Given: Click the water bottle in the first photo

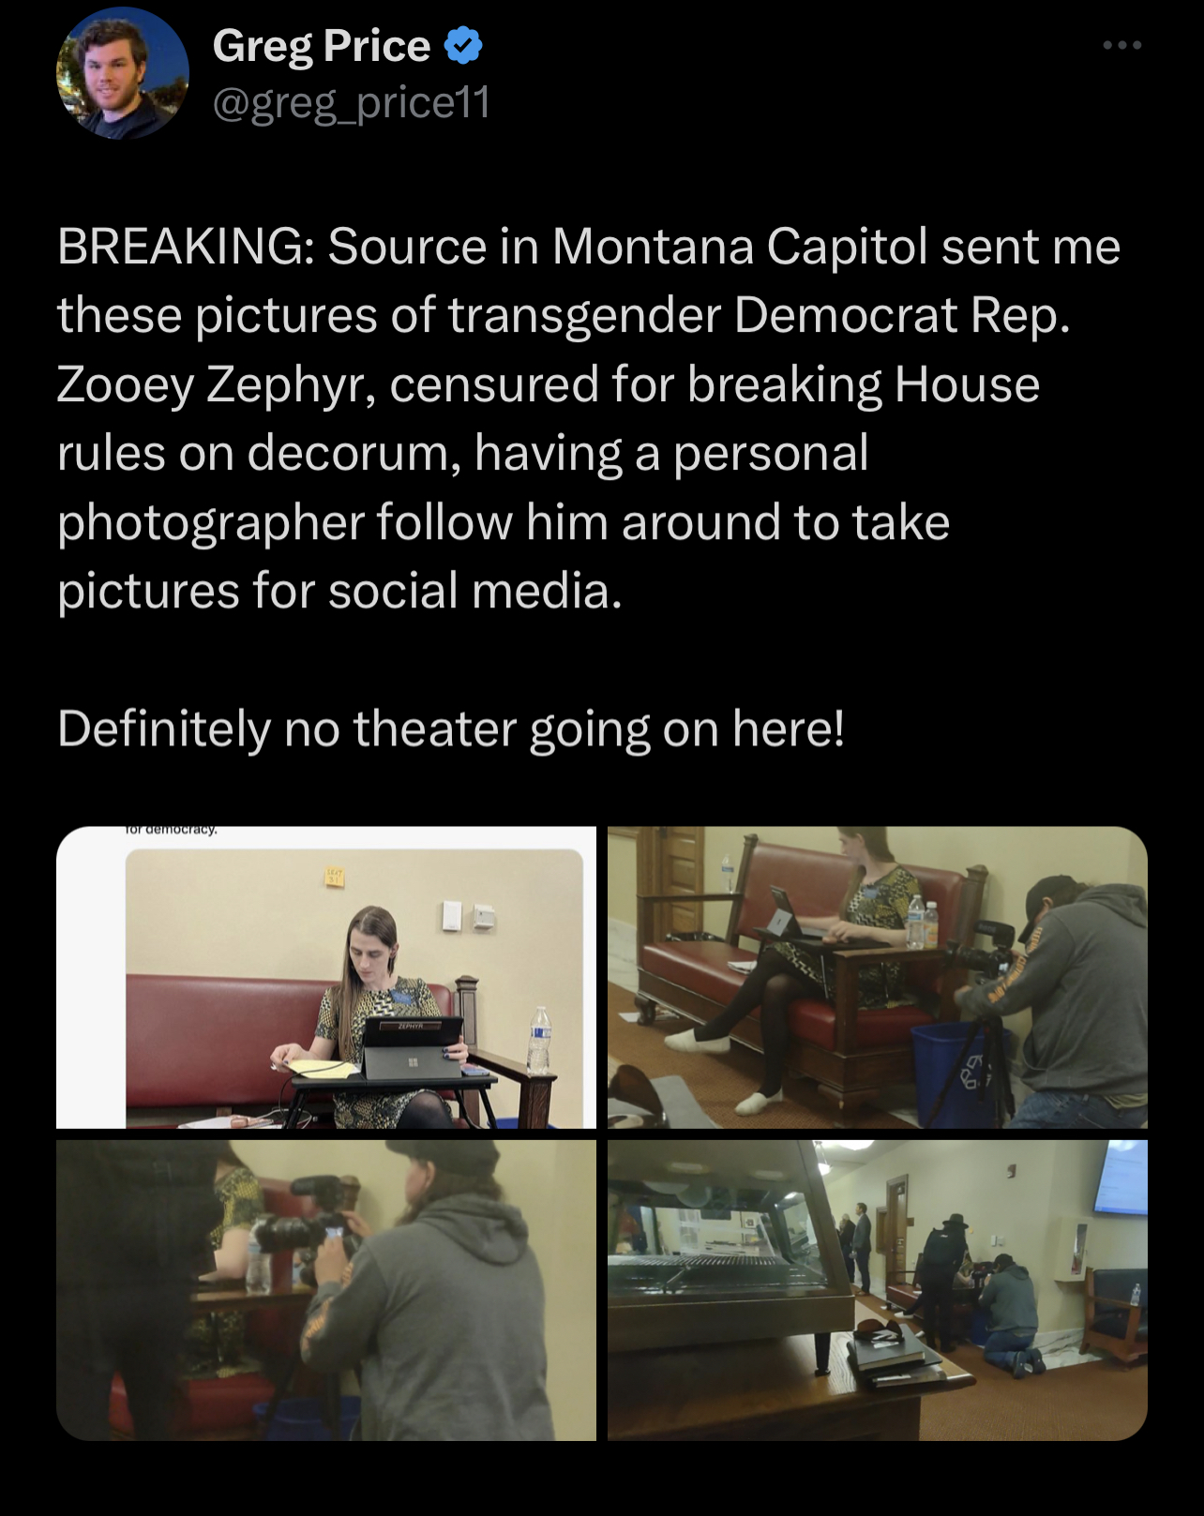Looking at the screenshot, I should (x=539, y=1039).
